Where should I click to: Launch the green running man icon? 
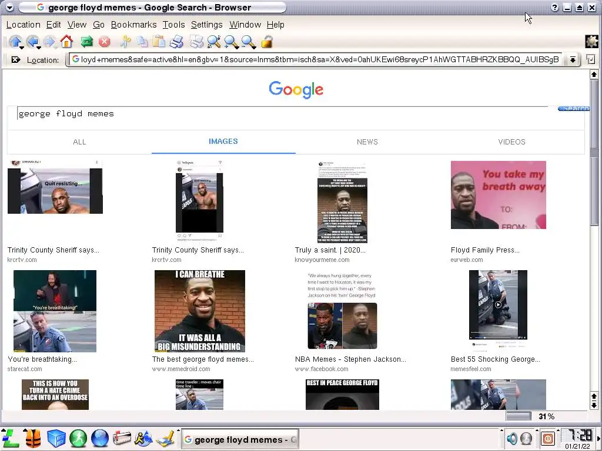[78, 438]
